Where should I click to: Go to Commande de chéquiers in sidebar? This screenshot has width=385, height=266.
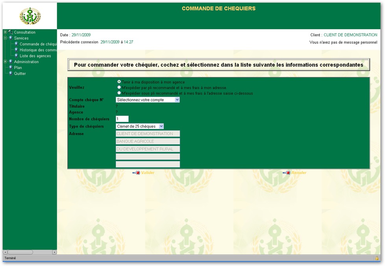point(38,44)
